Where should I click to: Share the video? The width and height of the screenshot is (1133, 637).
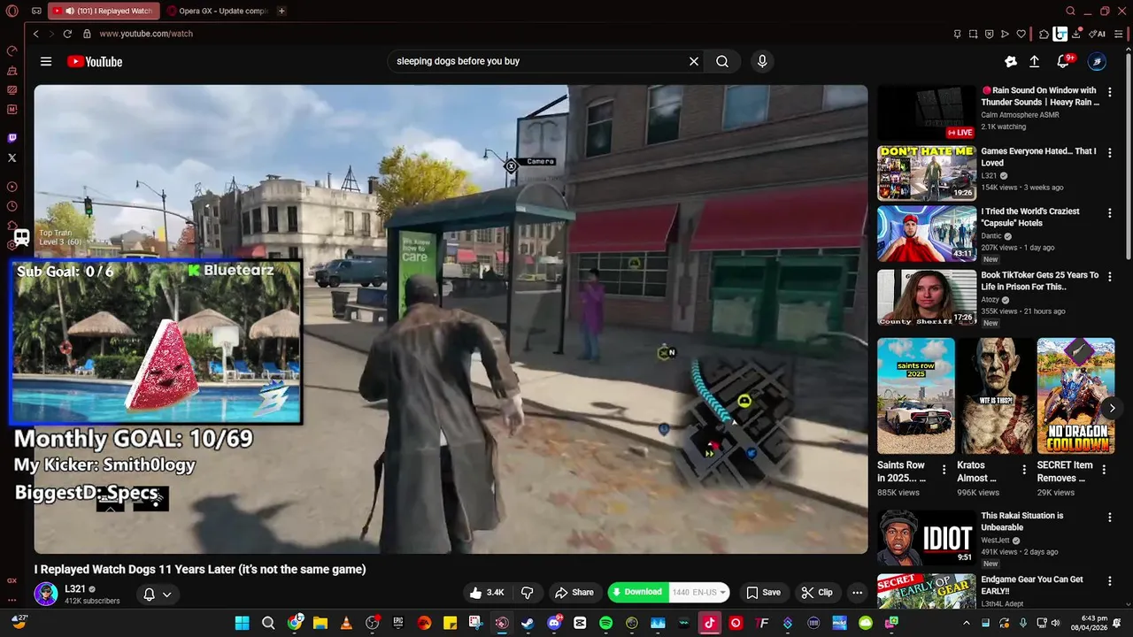point(574,593)
